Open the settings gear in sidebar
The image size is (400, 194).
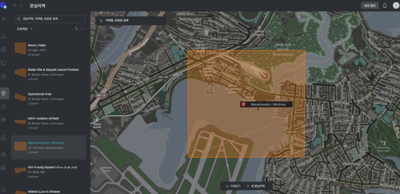[4, 154]
